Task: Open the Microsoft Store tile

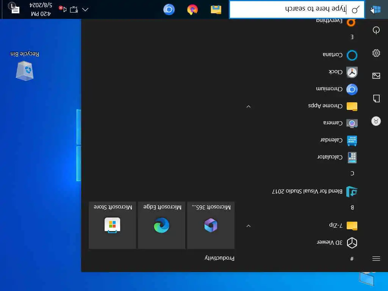Action: pos(112,225)
